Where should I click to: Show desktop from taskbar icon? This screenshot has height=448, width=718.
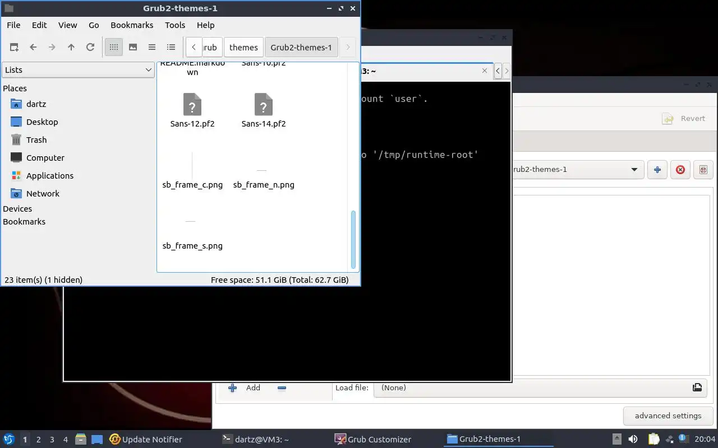pyautogui.click(x=97, y=440)
